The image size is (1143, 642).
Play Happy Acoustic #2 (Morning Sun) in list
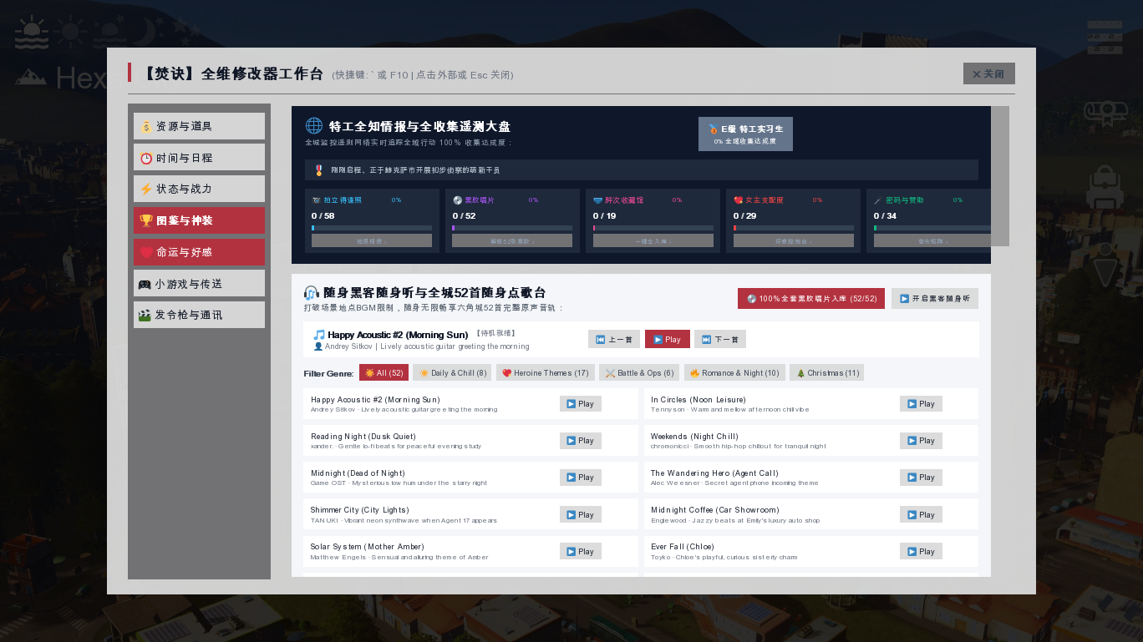tap(581, 404)
